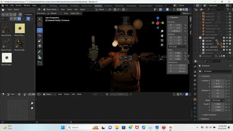Toggle the untethered collection checkbox

point(224,56)
